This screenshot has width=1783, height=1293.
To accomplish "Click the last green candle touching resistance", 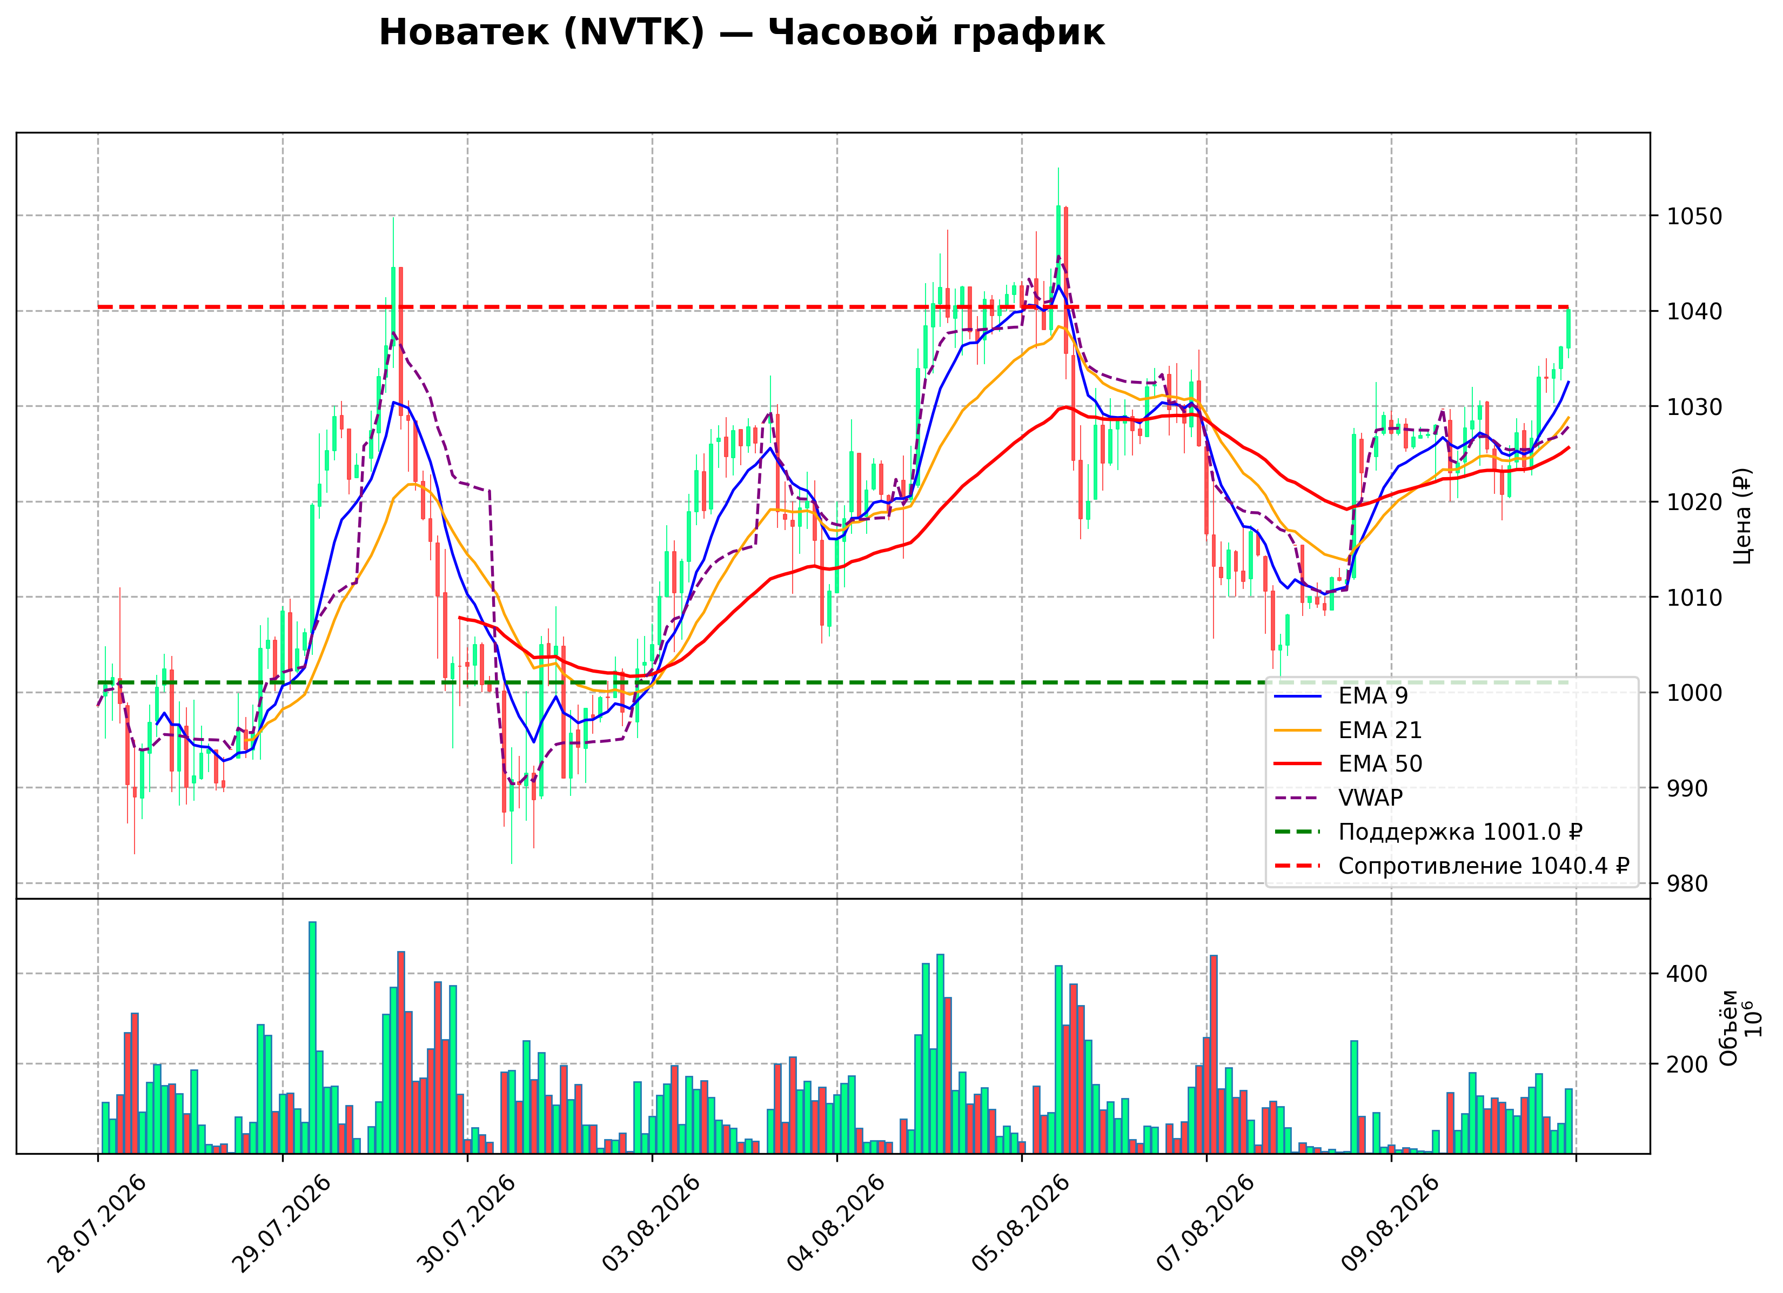I will (1568, 330).
